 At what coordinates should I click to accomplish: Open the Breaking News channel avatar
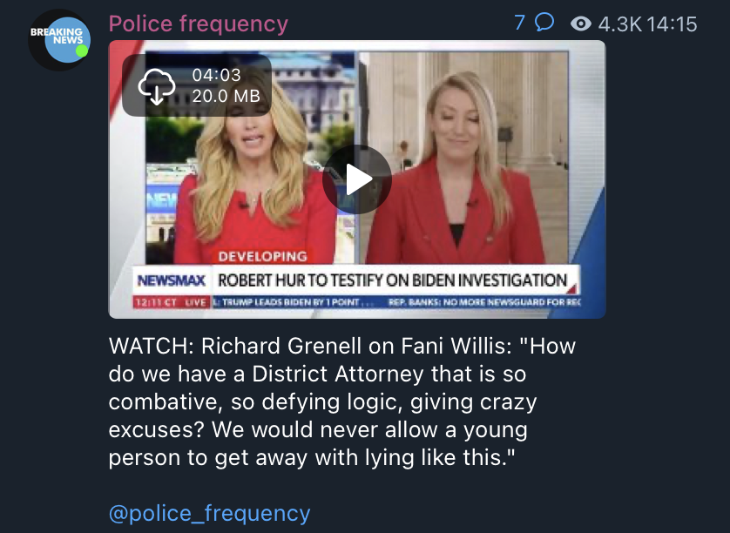[x=59, y=40]
